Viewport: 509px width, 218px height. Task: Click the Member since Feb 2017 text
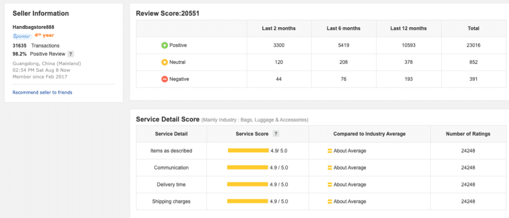tap(40, 77)
